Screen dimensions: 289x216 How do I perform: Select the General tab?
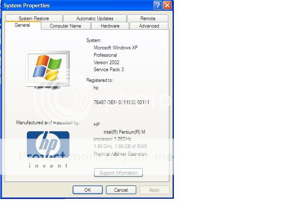22,25
